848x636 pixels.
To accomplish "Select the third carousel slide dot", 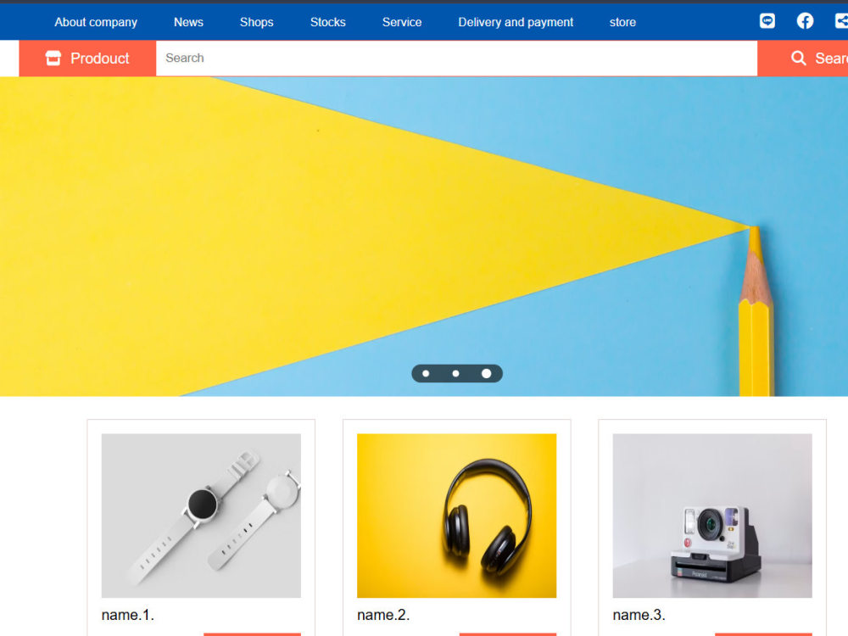I will tap(486, 374).
